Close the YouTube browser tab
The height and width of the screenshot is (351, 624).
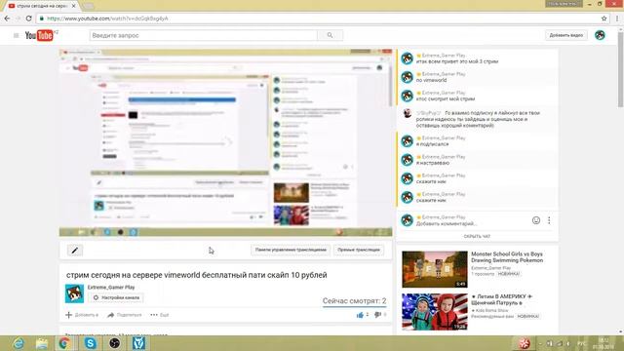(74, 6)
